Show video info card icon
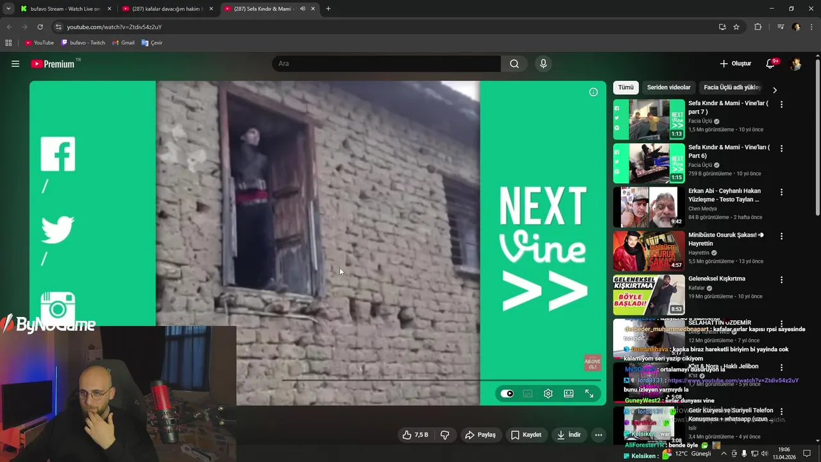This screenshot has height=462, width=821. point(593,92)
